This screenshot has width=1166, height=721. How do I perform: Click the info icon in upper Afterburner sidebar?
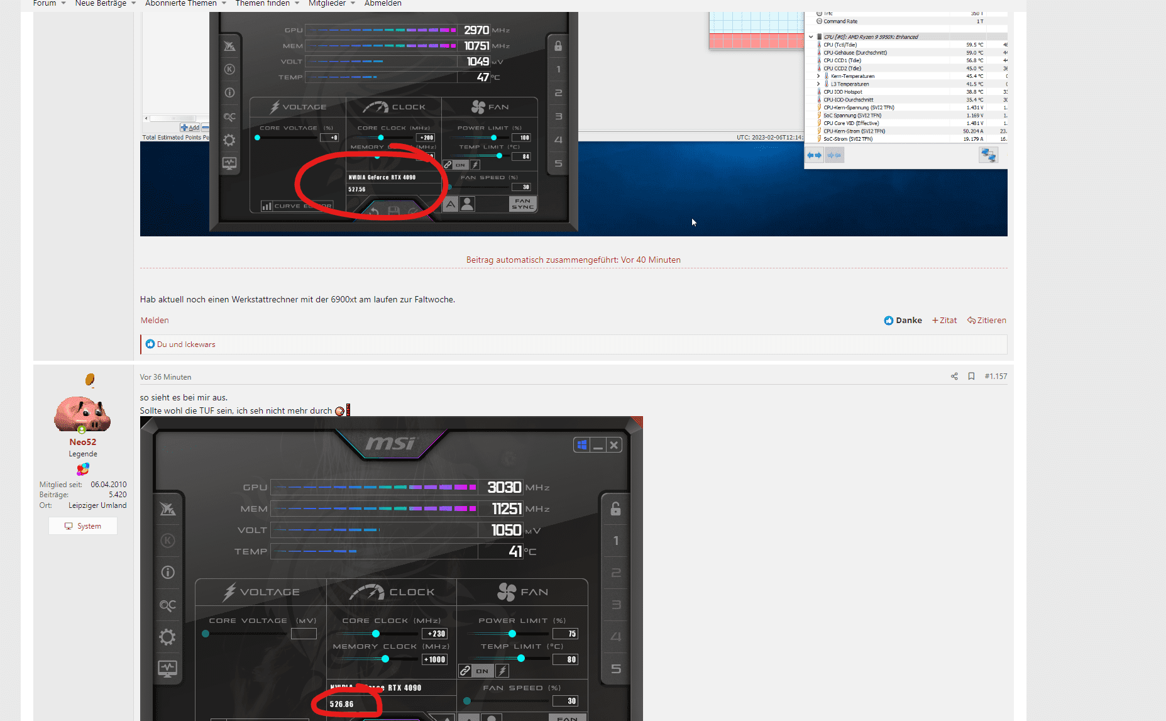tap(229, 93)
